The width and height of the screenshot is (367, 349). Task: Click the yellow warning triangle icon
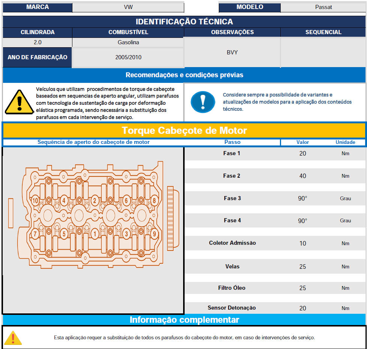(x=19, y=102)
